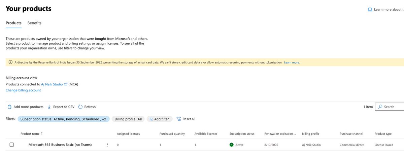Click the green Active status check icon

pos(231,145)
